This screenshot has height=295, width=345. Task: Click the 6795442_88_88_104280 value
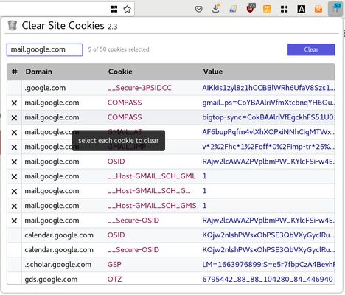click(268, 280)
